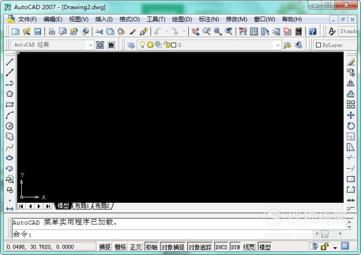Toggle 捕捉 snap mode

coord(105,247)
